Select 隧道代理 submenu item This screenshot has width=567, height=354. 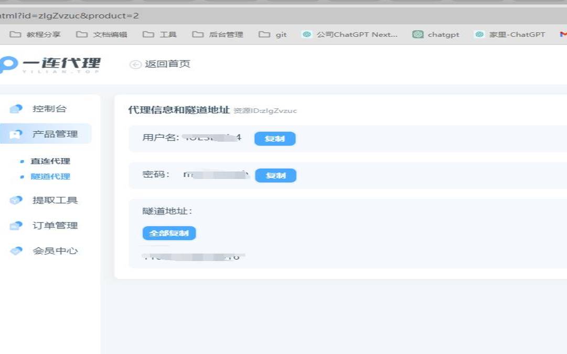click(50, 177)
